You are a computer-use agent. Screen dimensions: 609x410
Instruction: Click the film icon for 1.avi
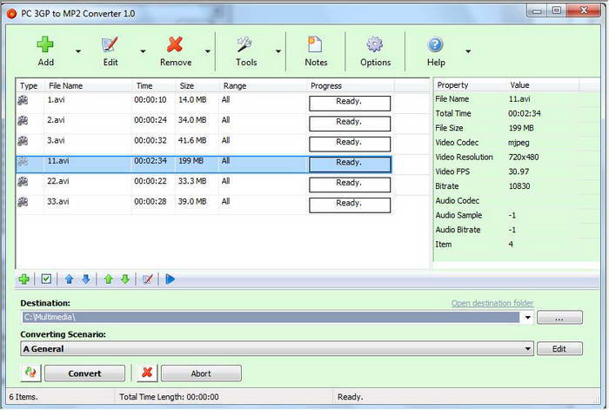pyautogui.click(x=23, y=100)
